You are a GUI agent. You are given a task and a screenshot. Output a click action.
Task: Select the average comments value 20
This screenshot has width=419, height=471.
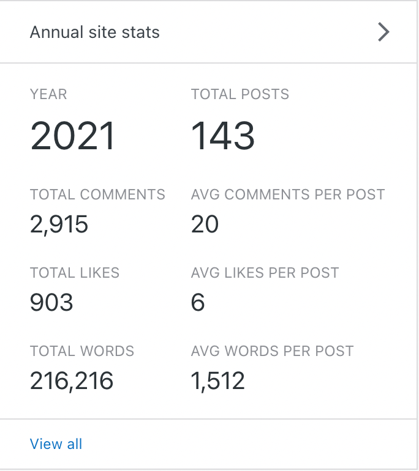pos(205,224)
